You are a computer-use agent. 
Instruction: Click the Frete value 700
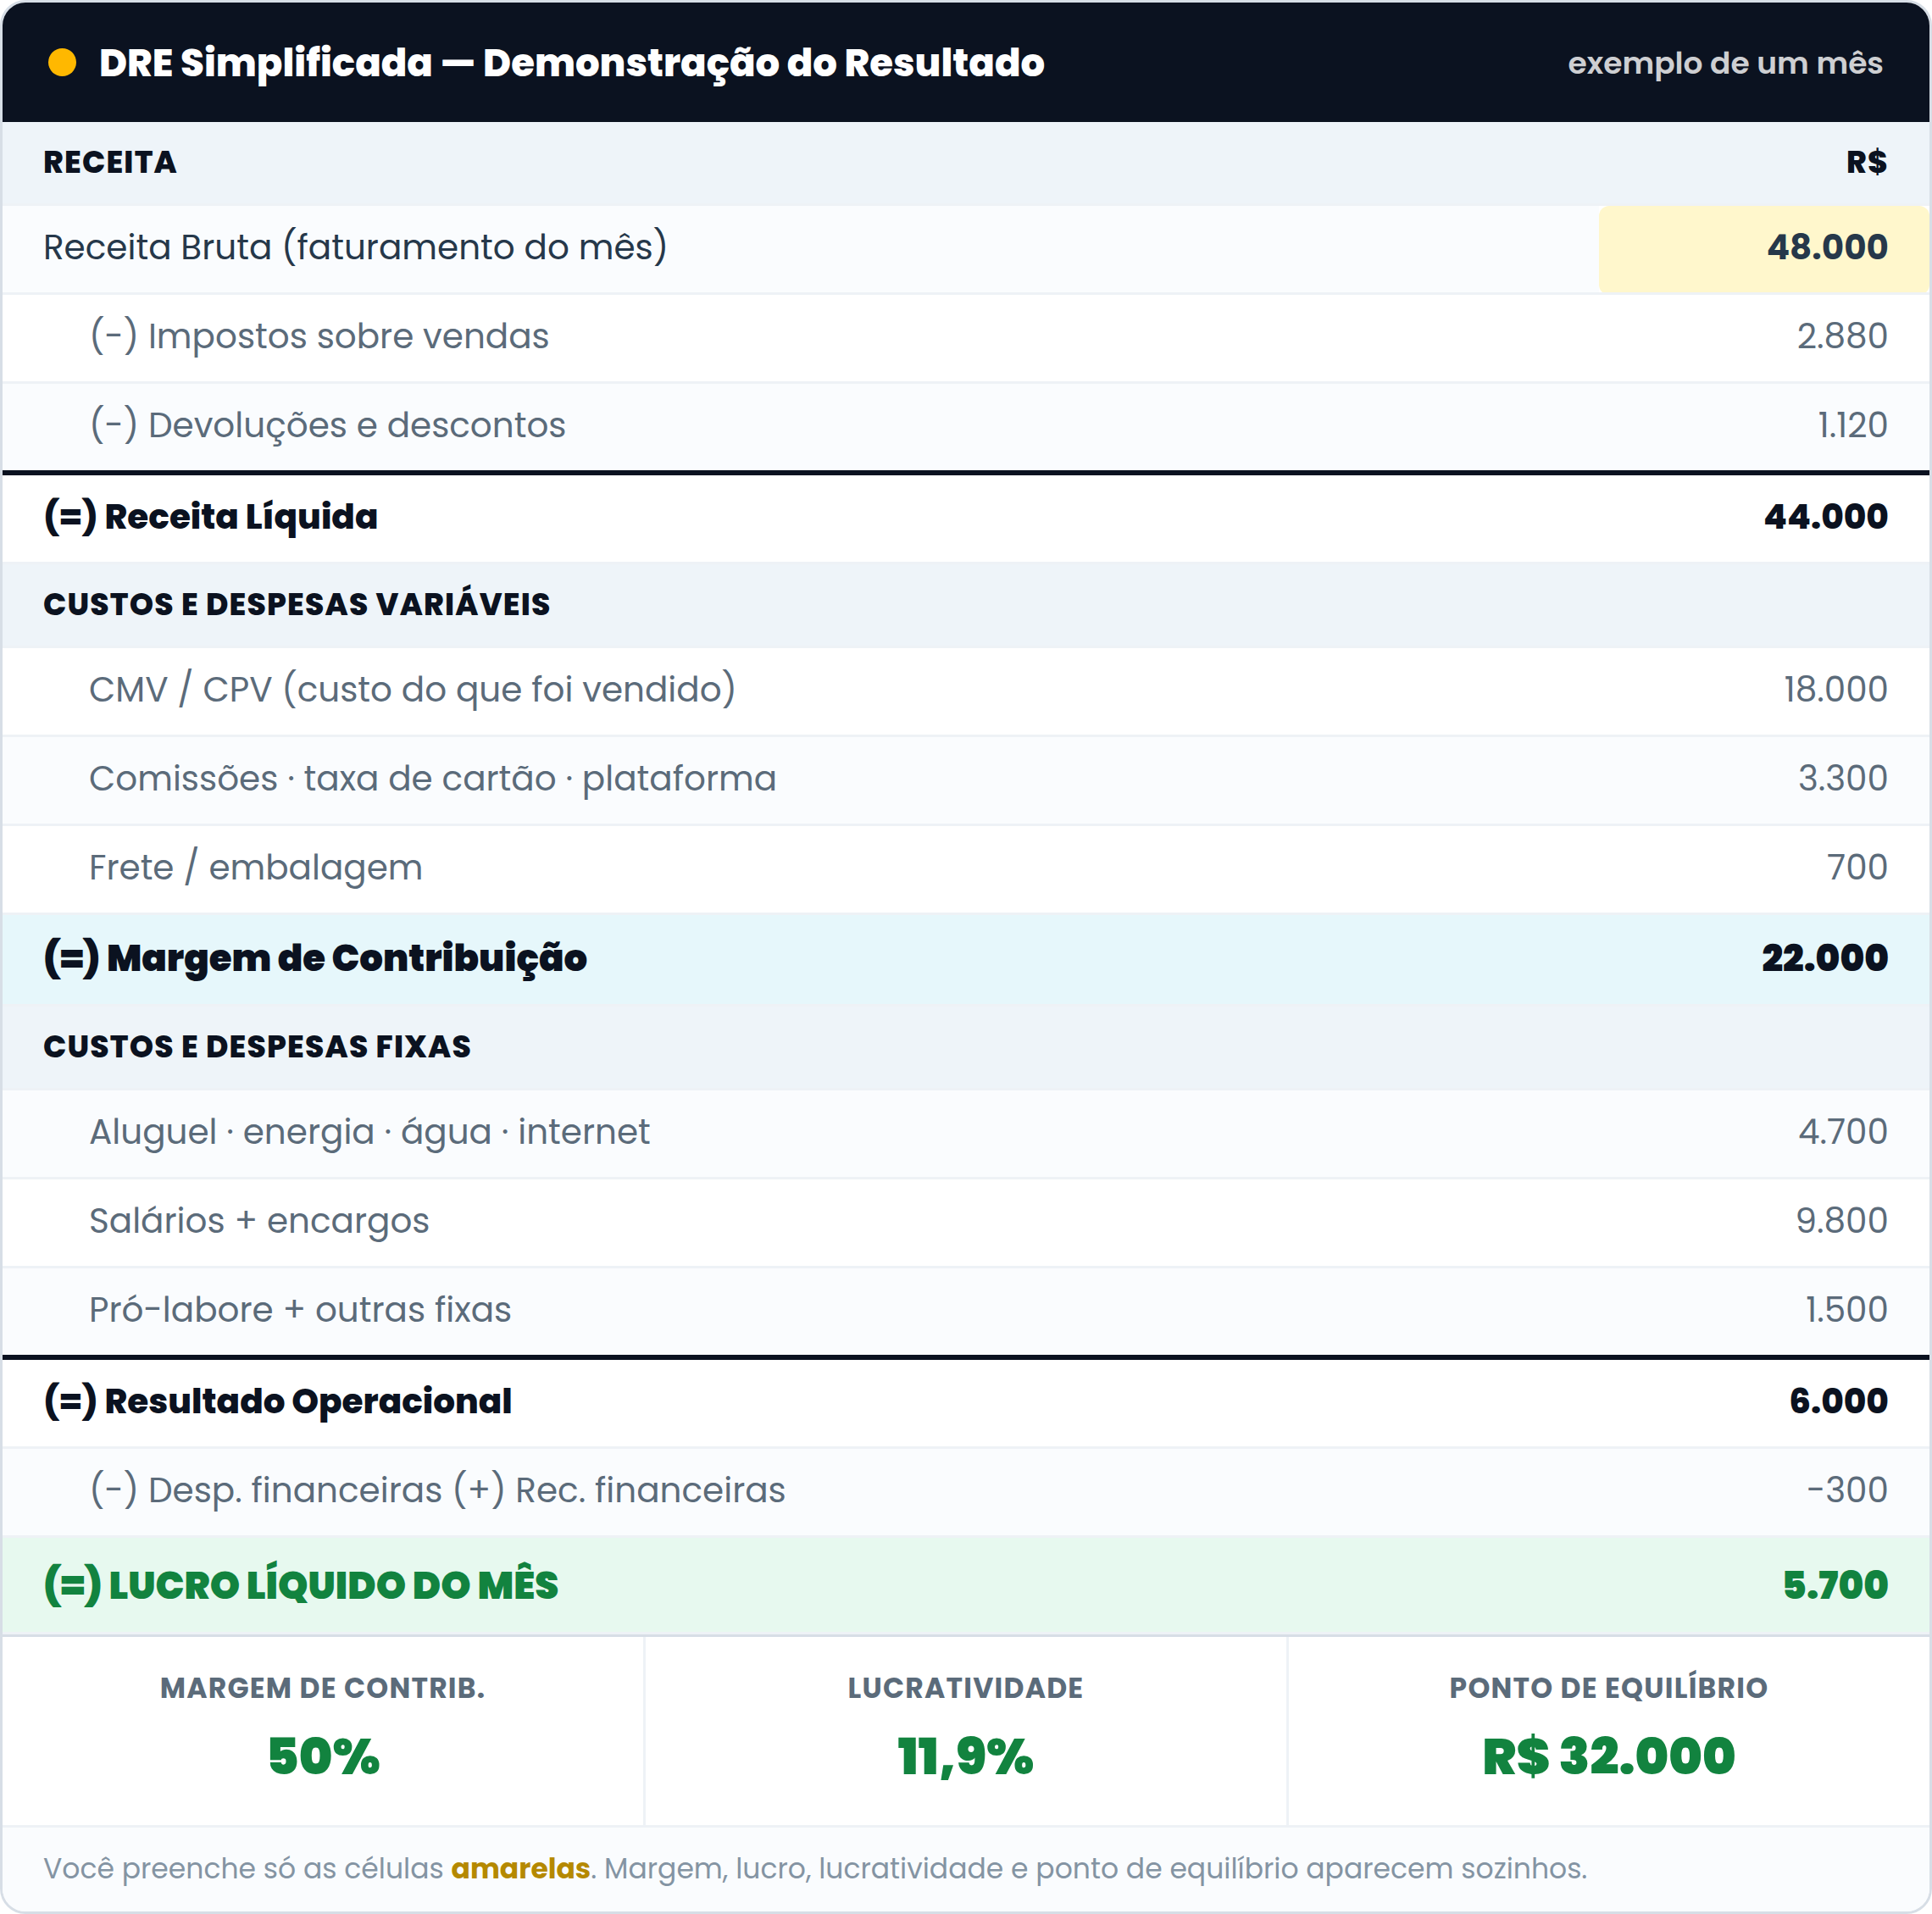coord(1856,867)
